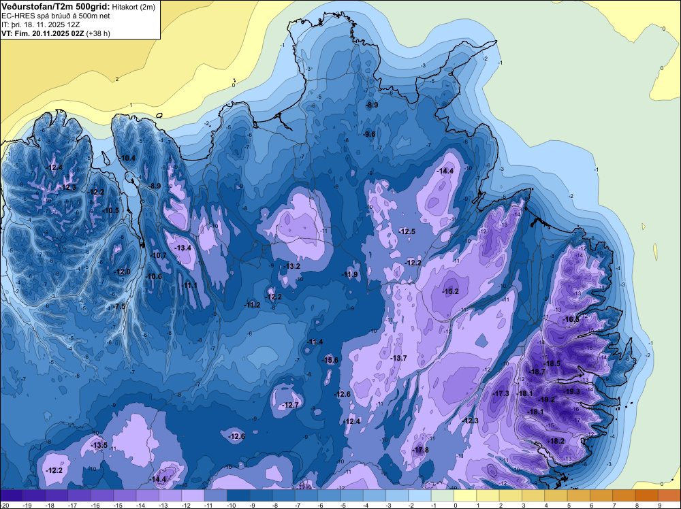Click the legend label 9 at the bar's end

click(659, 505)
